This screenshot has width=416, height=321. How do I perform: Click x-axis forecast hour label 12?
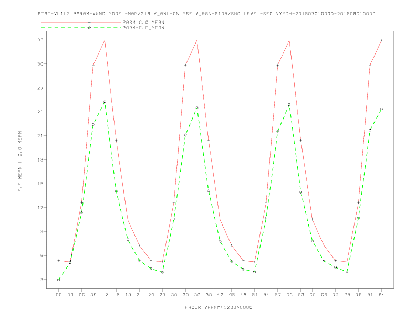coord(105,295)
